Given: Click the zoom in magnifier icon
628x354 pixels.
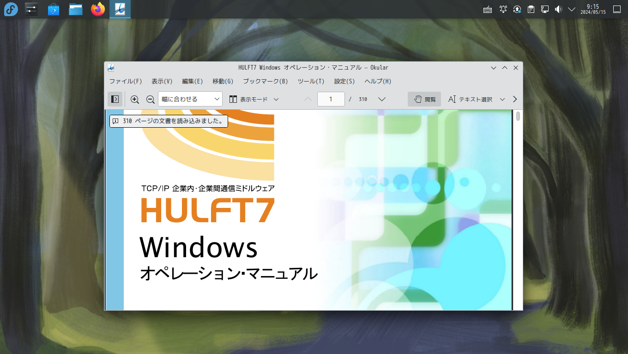Looking at the screenshot, I should (x=135, y=99).
